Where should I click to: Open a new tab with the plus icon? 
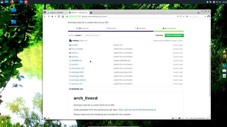click(91, 13)
